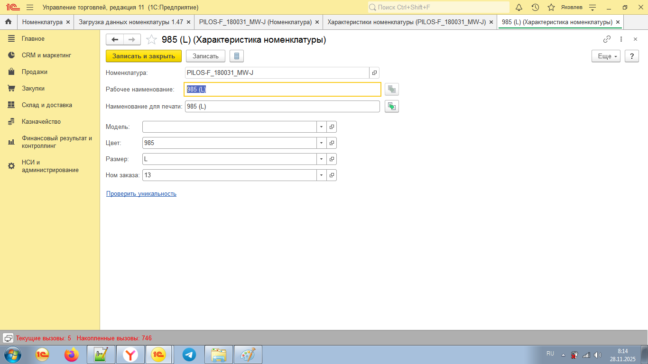Go to the home page tab icon
This screenshot has width=648, height=364.
(8, 22)
